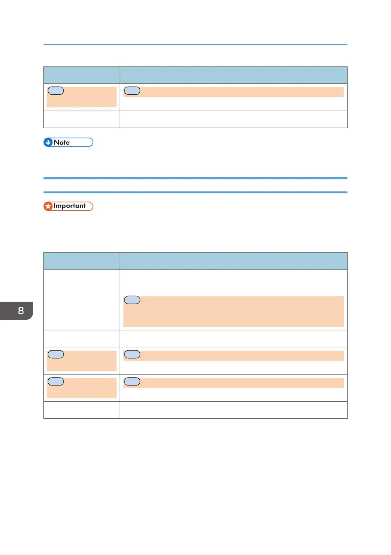The height and width of the screenshot is (555, 391).
Task: Click the first table's wide right header cell
Action: pyautogui.click(x=234, y=75)
